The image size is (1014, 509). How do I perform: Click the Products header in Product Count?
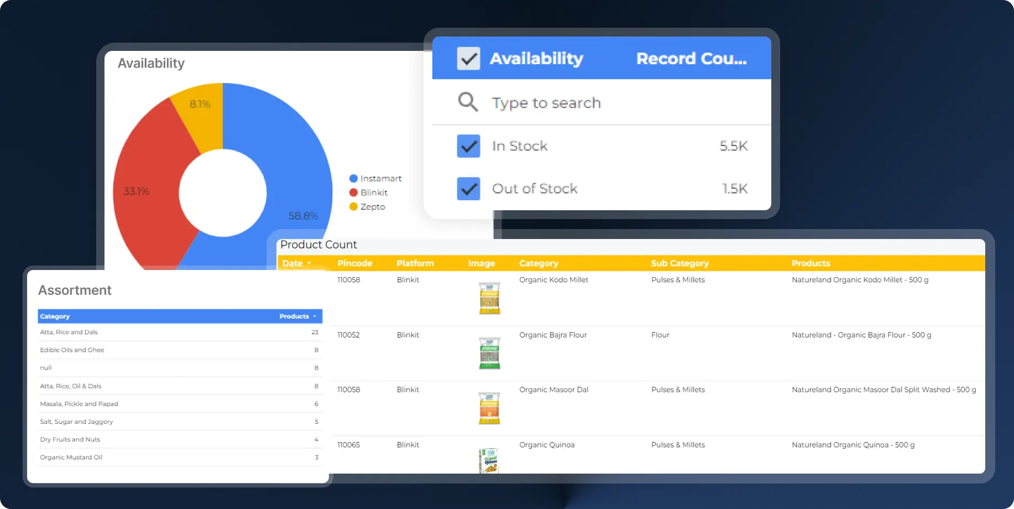(811, 263)
